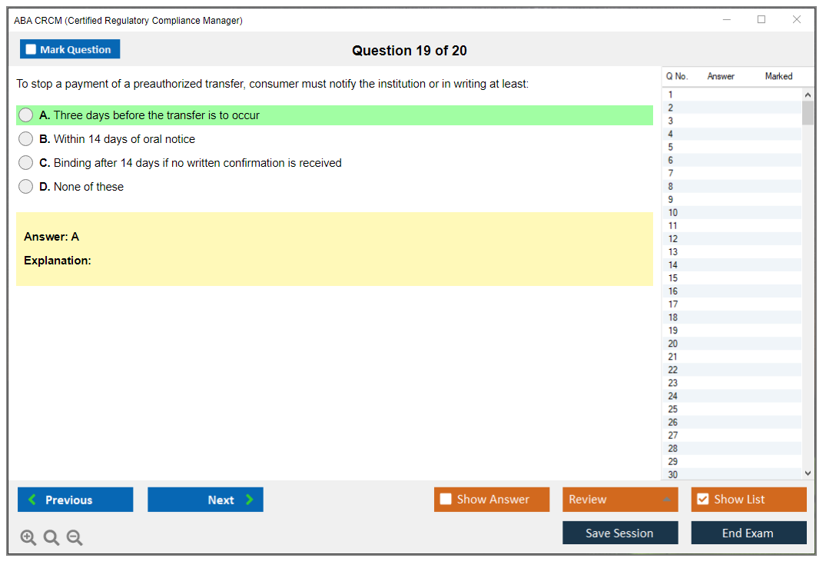The width and height of the screenshot is (826, 565).
Task: Click the scroll up arrow in question list
Action: pyautogui.click(x=807, y=95)
